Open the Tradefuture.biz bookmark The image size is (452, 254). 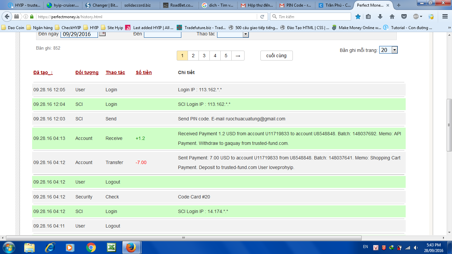pos(201,28)
